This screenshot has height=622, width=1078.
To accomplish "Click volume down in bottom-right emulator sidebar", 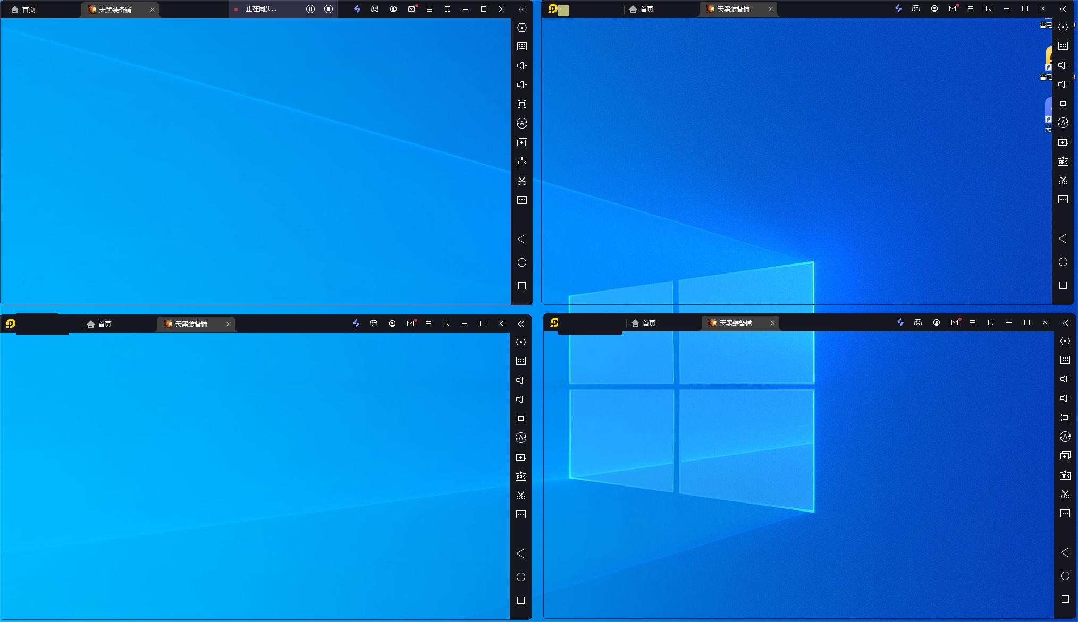I will click(x=1065, y=398).
